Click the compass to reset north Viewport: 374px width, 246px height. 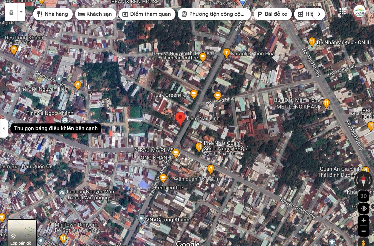click(x=363, y=180)
